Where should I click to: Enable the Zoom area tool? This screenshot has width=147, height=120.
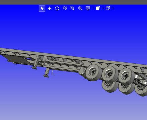[x=72, y=8]
